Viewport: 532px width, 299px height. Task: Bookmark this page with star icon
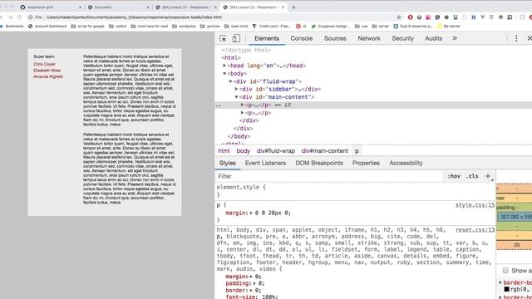point(399,17)
